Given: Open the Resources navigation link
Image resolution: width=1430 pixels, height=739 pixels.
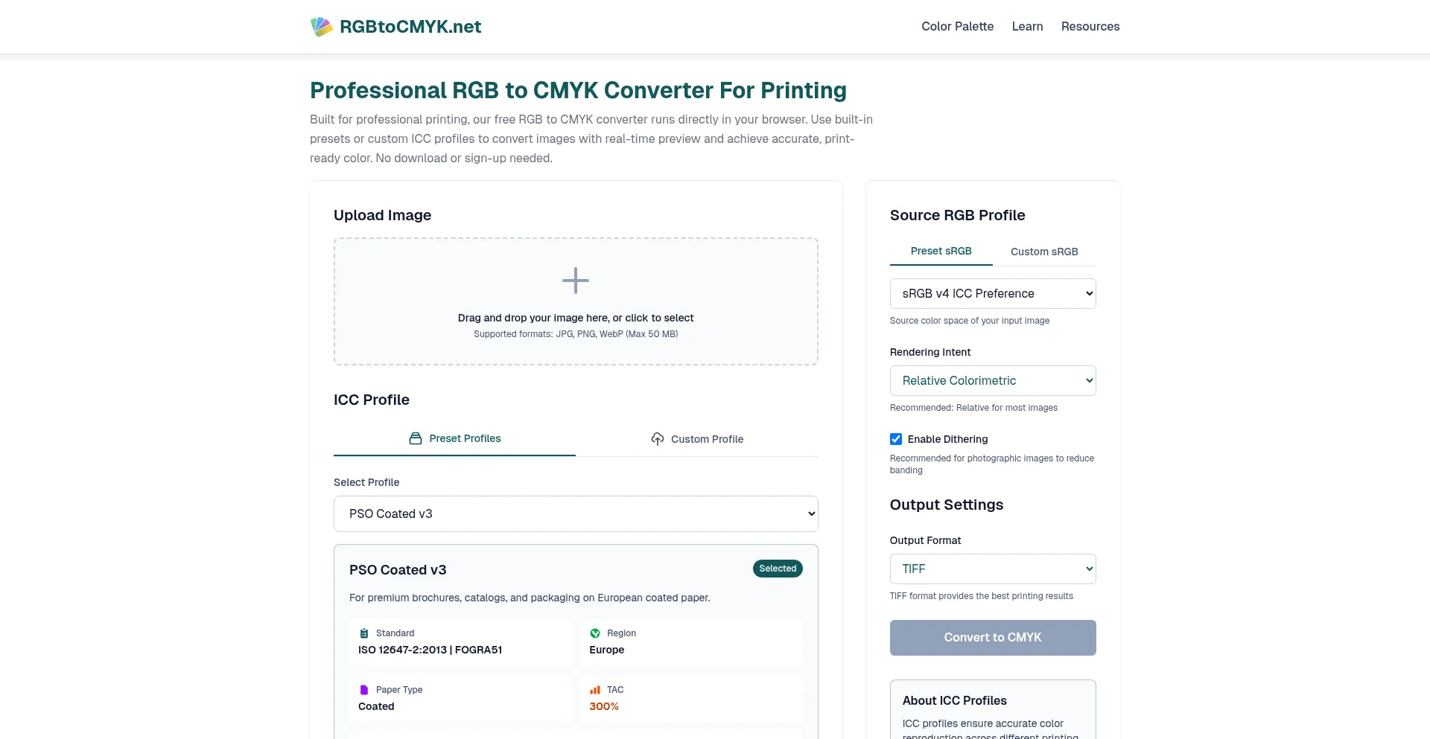Looking at the screenshot, I should 1090,27.
